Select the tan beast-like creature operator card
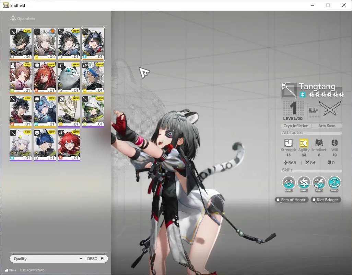 pos(69,111)
